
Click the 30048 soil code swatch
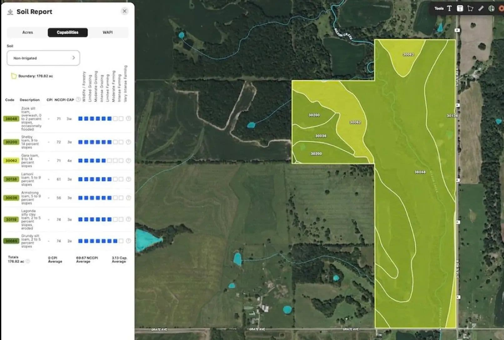tap(11, 119)
